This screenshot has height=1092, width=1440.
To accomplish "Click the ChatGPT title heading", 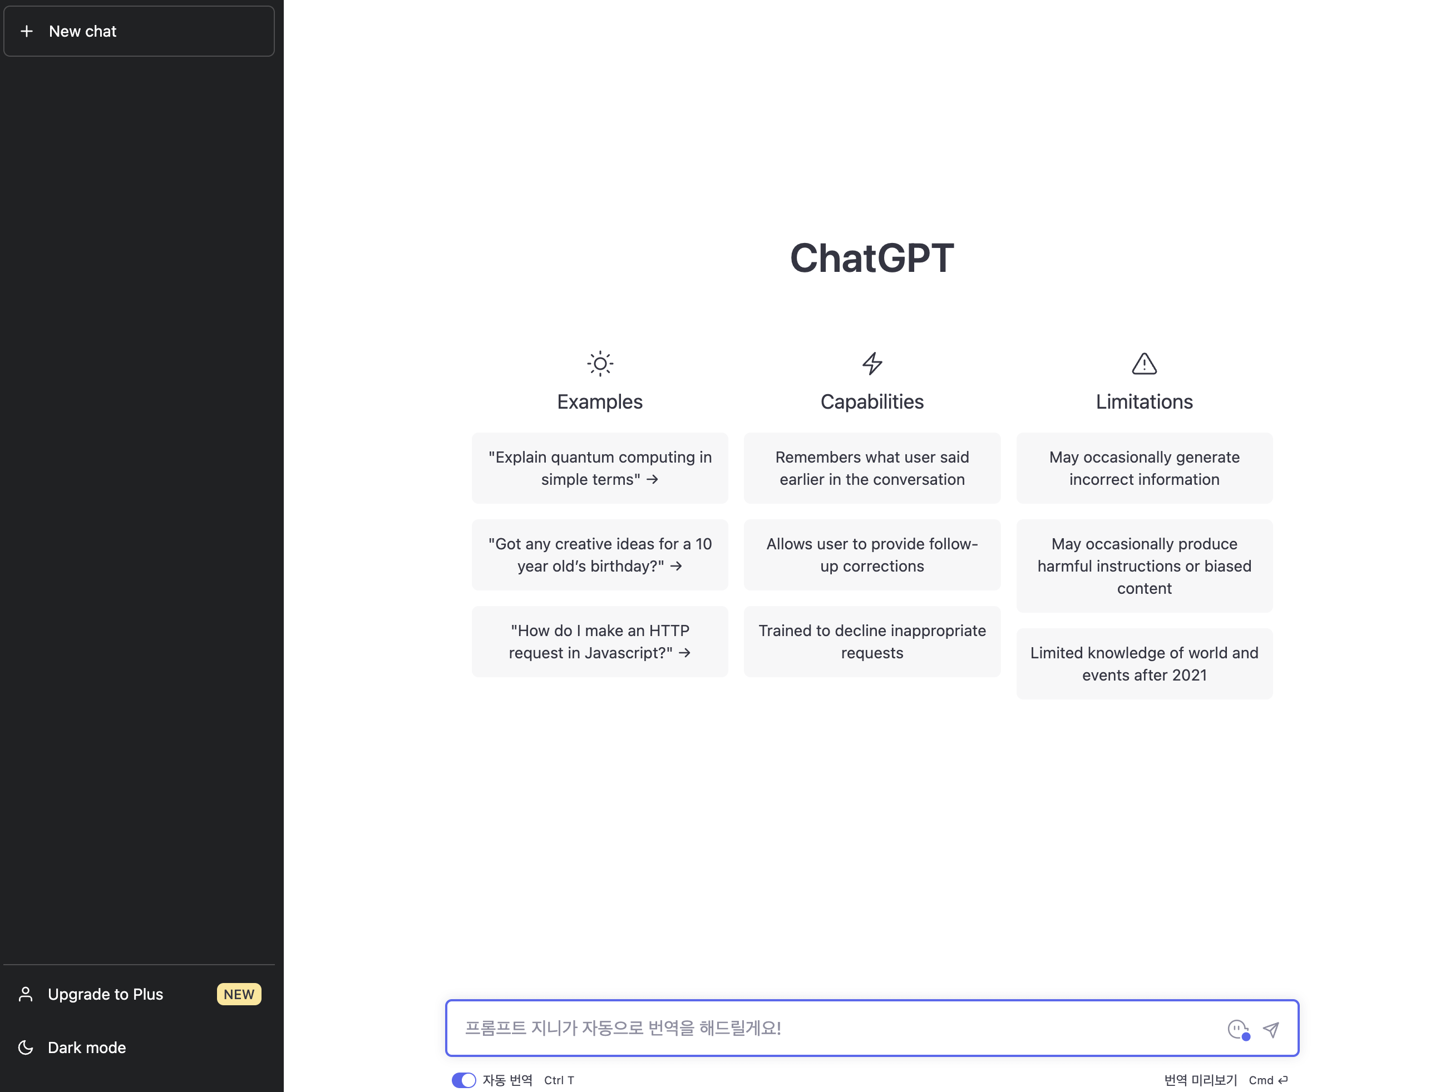I will pos(872,257).
